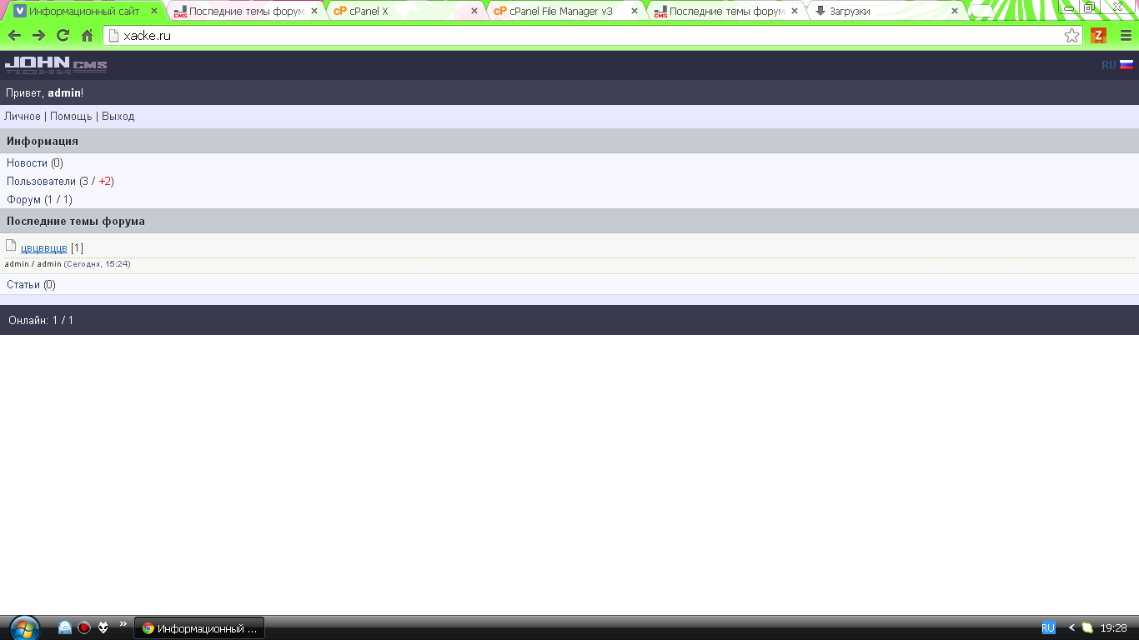Image resolution: width=1139 pixels, height=640 pixels.
Task: Switch to the cPanel File Manager v3 tab
Action: (564, 12)
